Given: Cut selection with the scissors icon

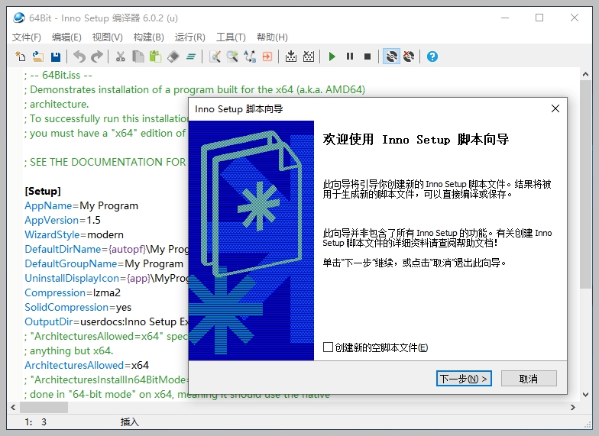Looking at the screenshot, I should pos(121,57).
